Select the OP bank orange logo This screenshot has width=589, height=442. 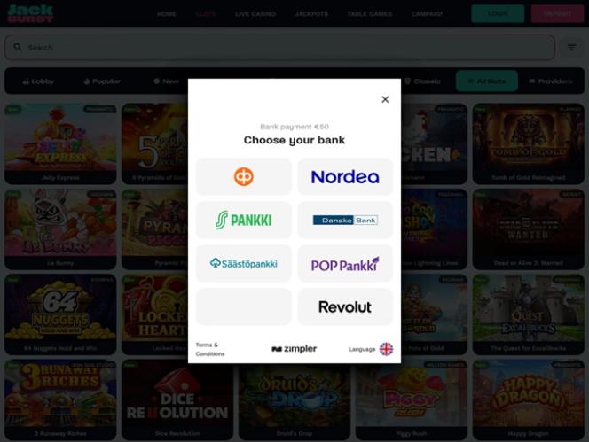click(x=243, y=177)
